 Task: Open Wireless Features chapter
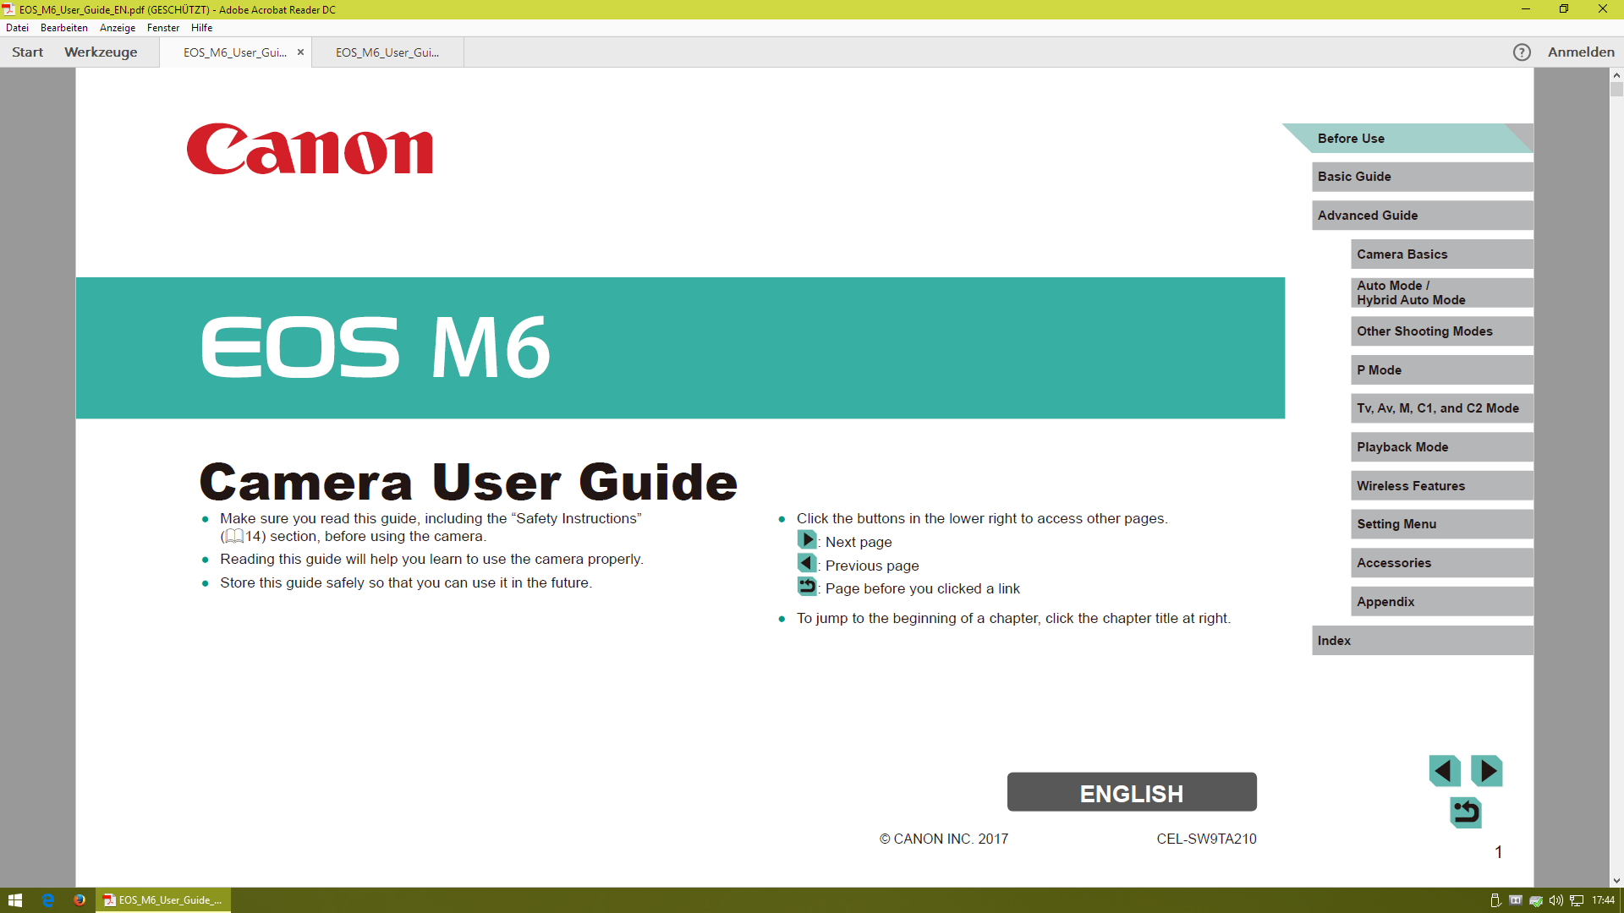click(x=1442, y=486)
